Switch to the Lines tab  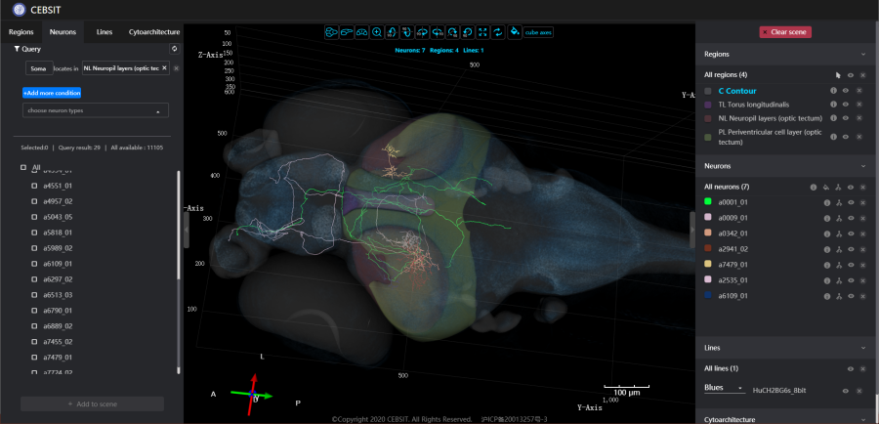pyautogui.click(x=104, y=32)
